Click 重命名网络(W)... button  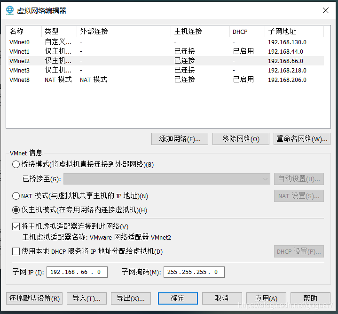[302, 139]
